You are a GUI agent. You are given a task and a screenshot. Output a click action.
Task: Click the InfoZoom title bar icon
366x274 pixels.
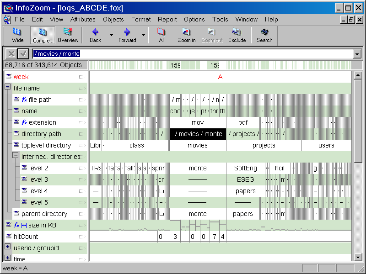[x=8, y=8]
